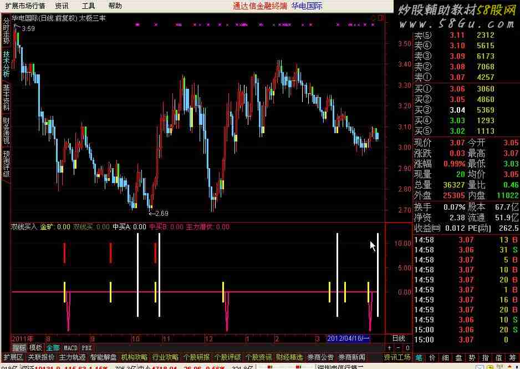Switch to the 预测评级 side tab

(6, 163)
